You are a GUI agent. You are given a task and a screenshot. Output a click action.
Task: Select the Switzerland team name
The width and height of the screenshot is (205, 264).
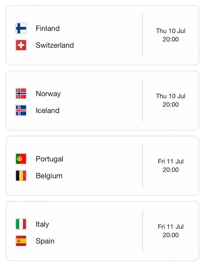coord(55,45)
